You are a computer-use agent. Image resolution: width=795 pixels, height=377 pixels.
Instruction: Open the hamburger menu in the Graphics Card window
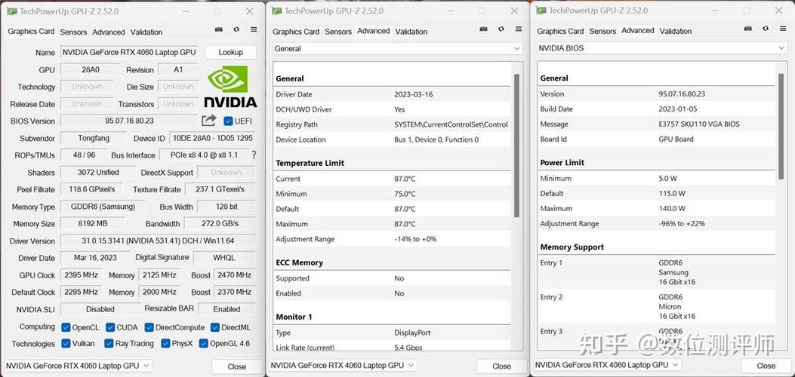click(254, 29)
